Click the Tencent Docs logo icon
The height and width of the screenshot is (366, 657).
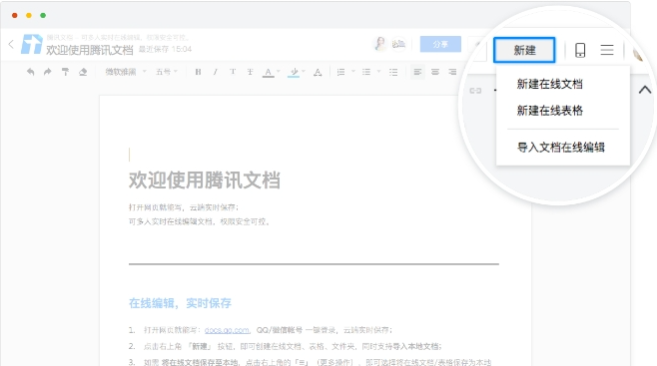32,44
